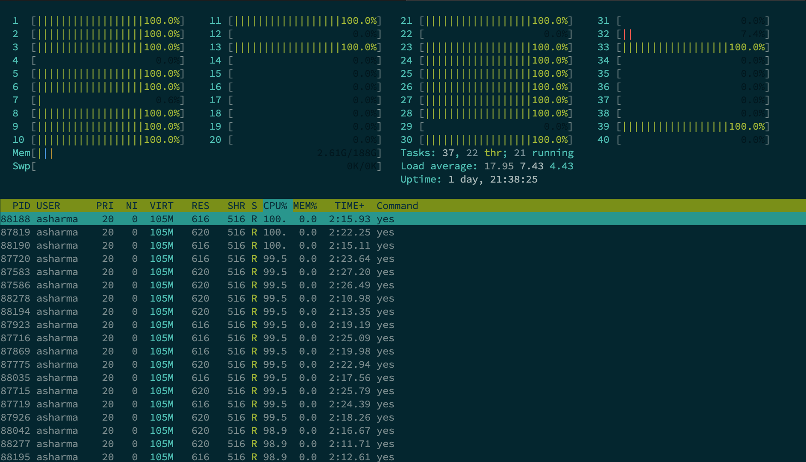
Task: Click the Mem usage meter
Action: 197,153
